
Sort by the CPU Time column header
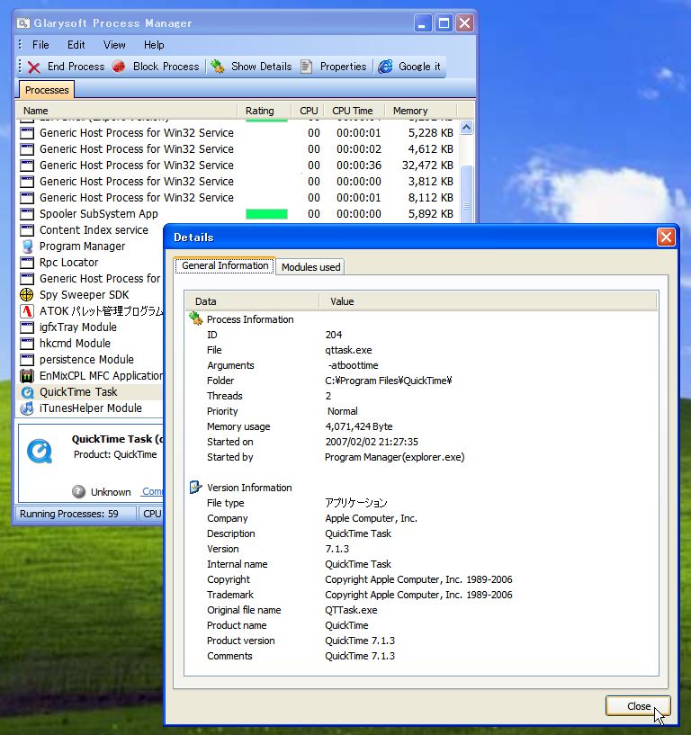(354, 111)
